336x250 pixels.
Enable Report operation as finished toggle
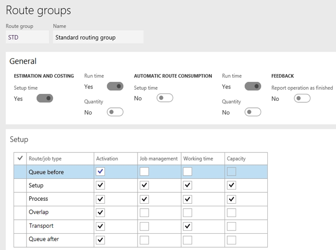tap(302, 99)
